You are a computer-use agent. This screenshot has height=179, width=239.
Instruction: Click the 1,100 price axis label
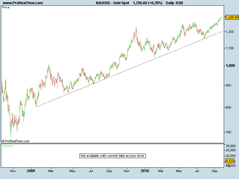tap(230, 48)
